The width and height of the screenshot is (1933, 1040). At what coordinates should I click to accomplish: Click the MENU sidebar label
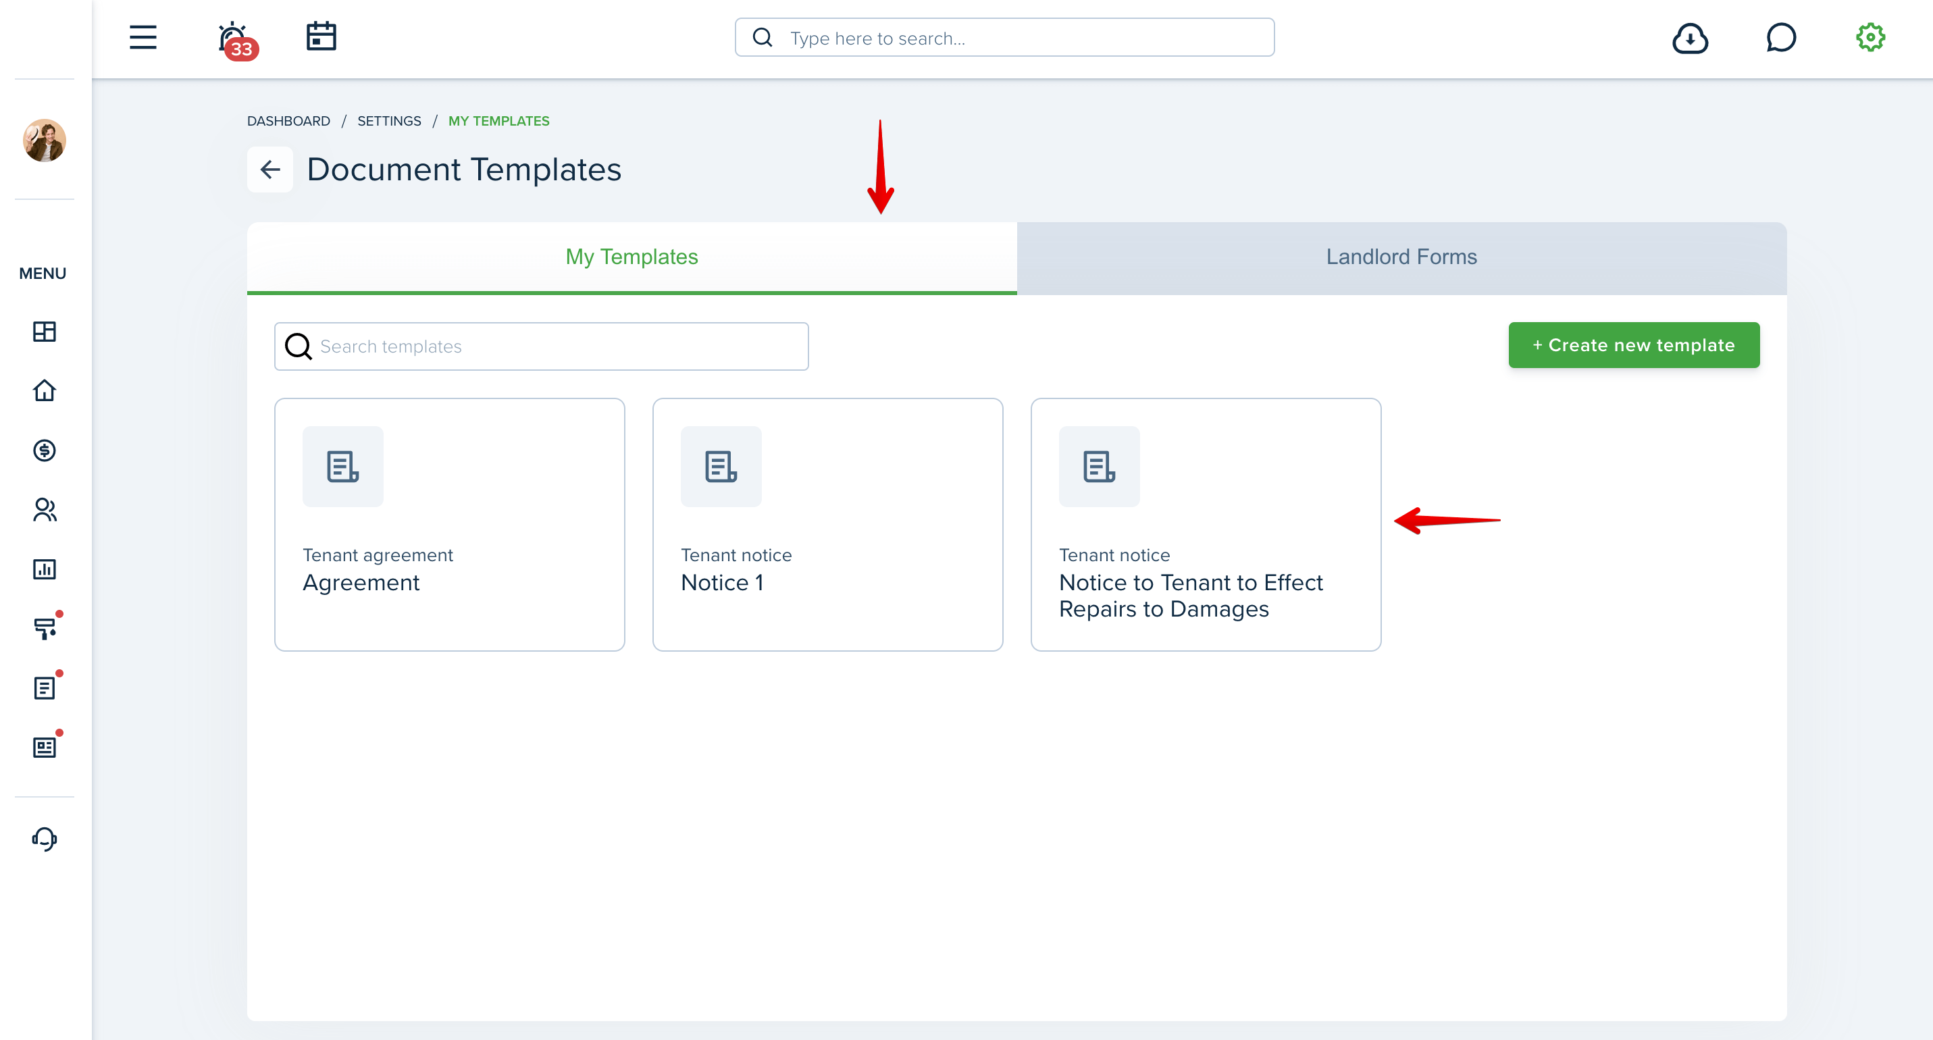[x=43, y=273]
